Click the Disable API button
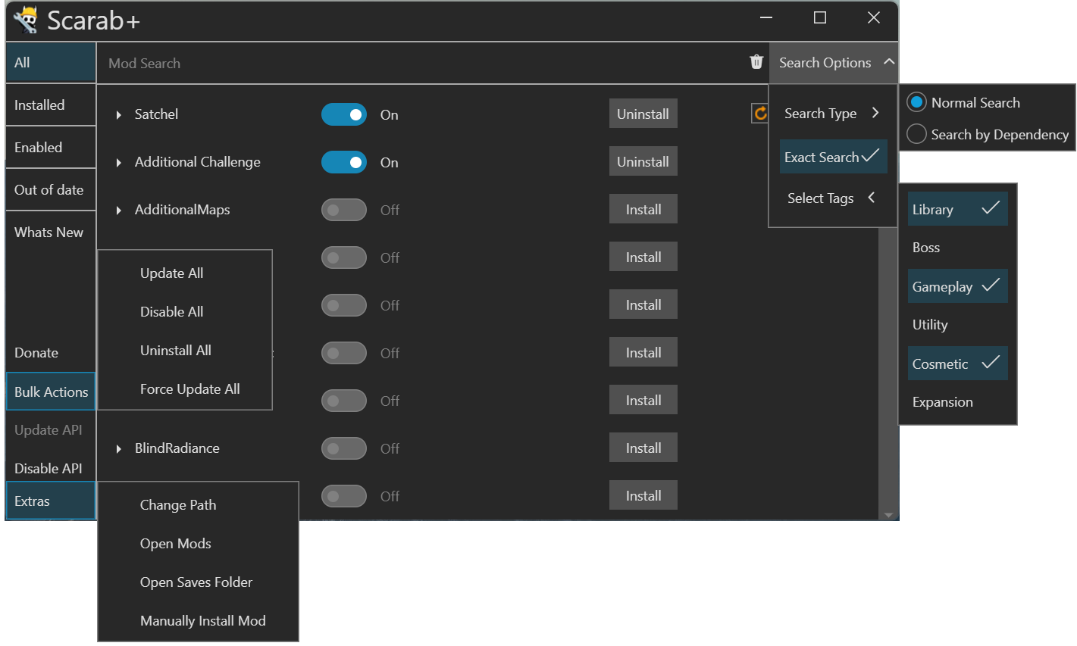Image resolution: width=1077 pixels, height=646 pixels. [x=49, y=468]
